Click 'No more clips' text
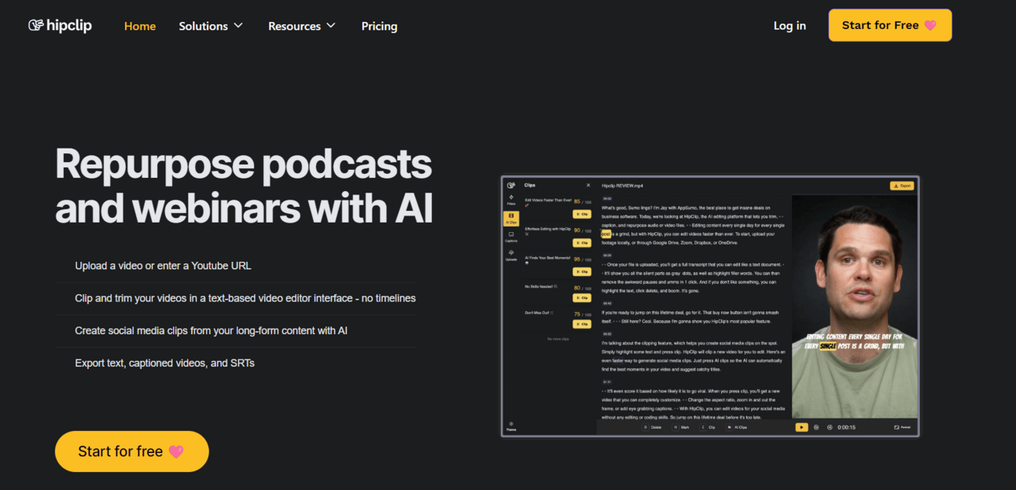 click(x=558, y=339)
